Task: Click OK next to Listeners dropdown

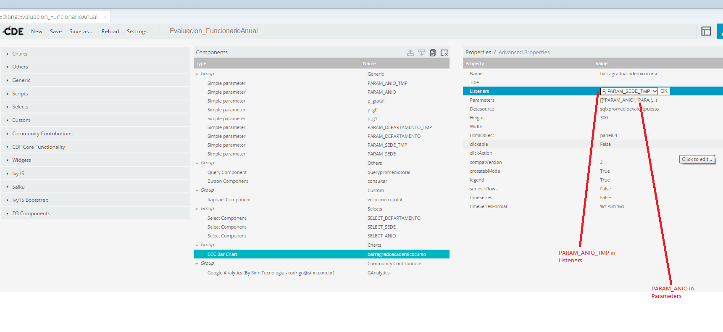Action: pyautogui.click(x=664, y=91)
